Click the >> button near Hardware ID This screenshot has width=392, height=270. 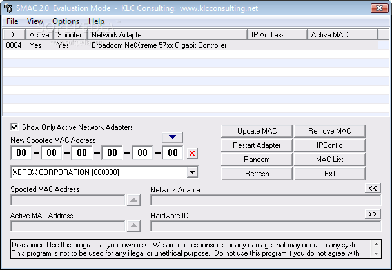pos(373,214)
